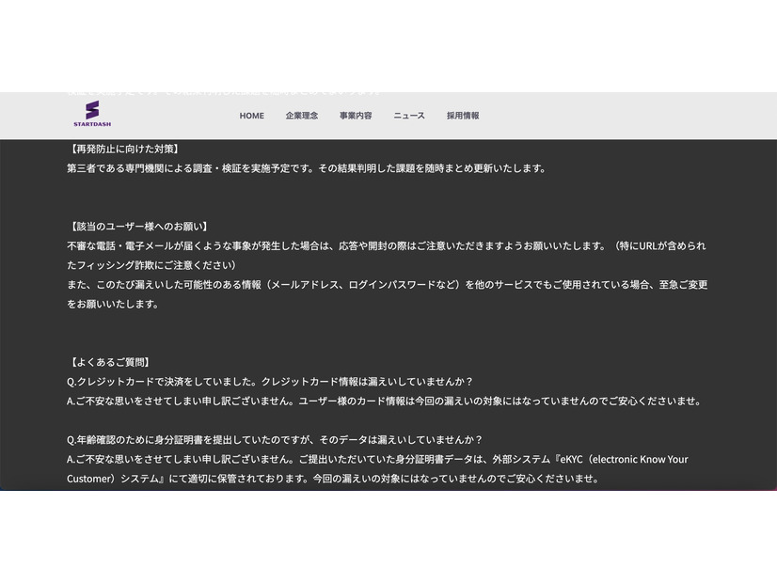The width and height of the screenshot is (777, 583).
Task: Open the 採用情報 navigation item
Action: point(463,116)
